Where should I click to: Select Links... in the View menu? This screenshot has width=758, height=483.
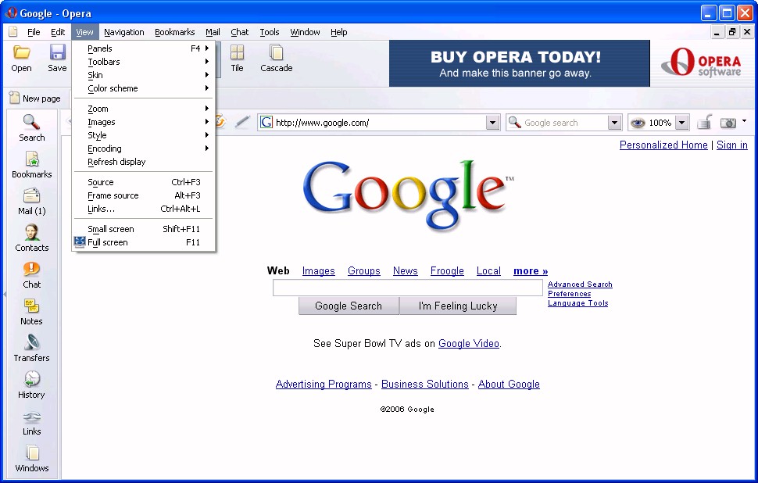[x=144, y=209]
